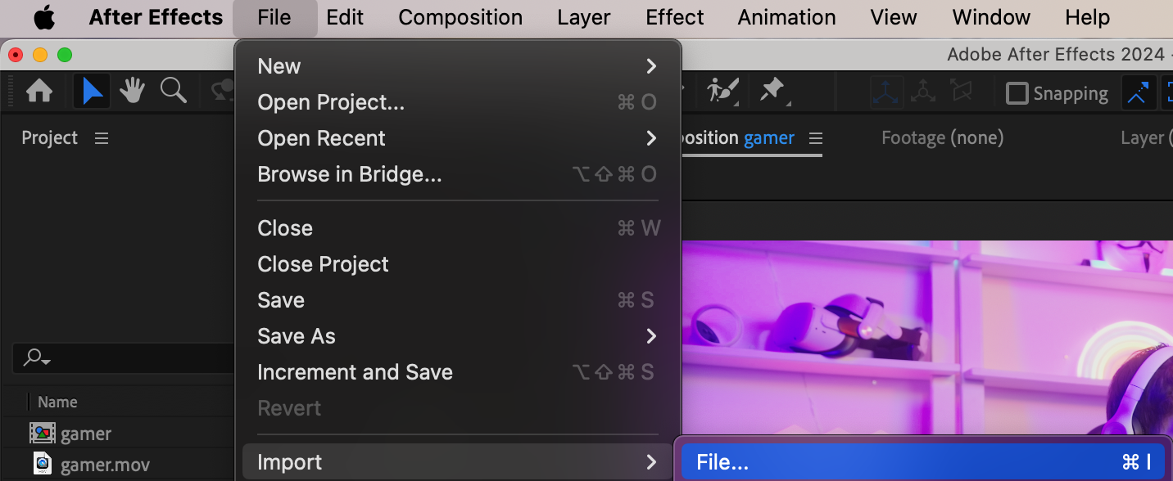
Task: Select the Zoom magnifier tool
Action: tap(174, 91)
